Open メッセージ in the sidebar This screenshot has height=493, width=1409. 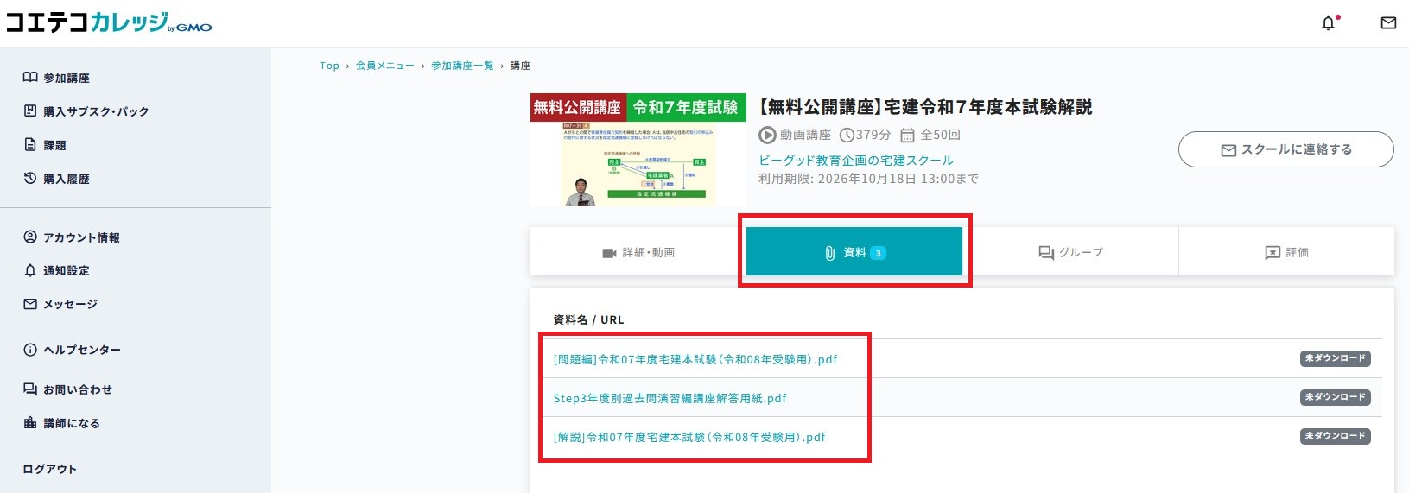pos(70,304)
